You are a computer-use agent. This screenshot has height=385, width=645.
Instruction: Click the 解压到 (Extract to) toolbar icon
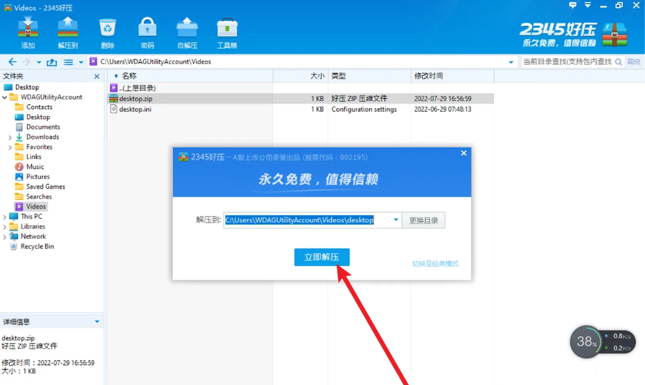(68, 32)
